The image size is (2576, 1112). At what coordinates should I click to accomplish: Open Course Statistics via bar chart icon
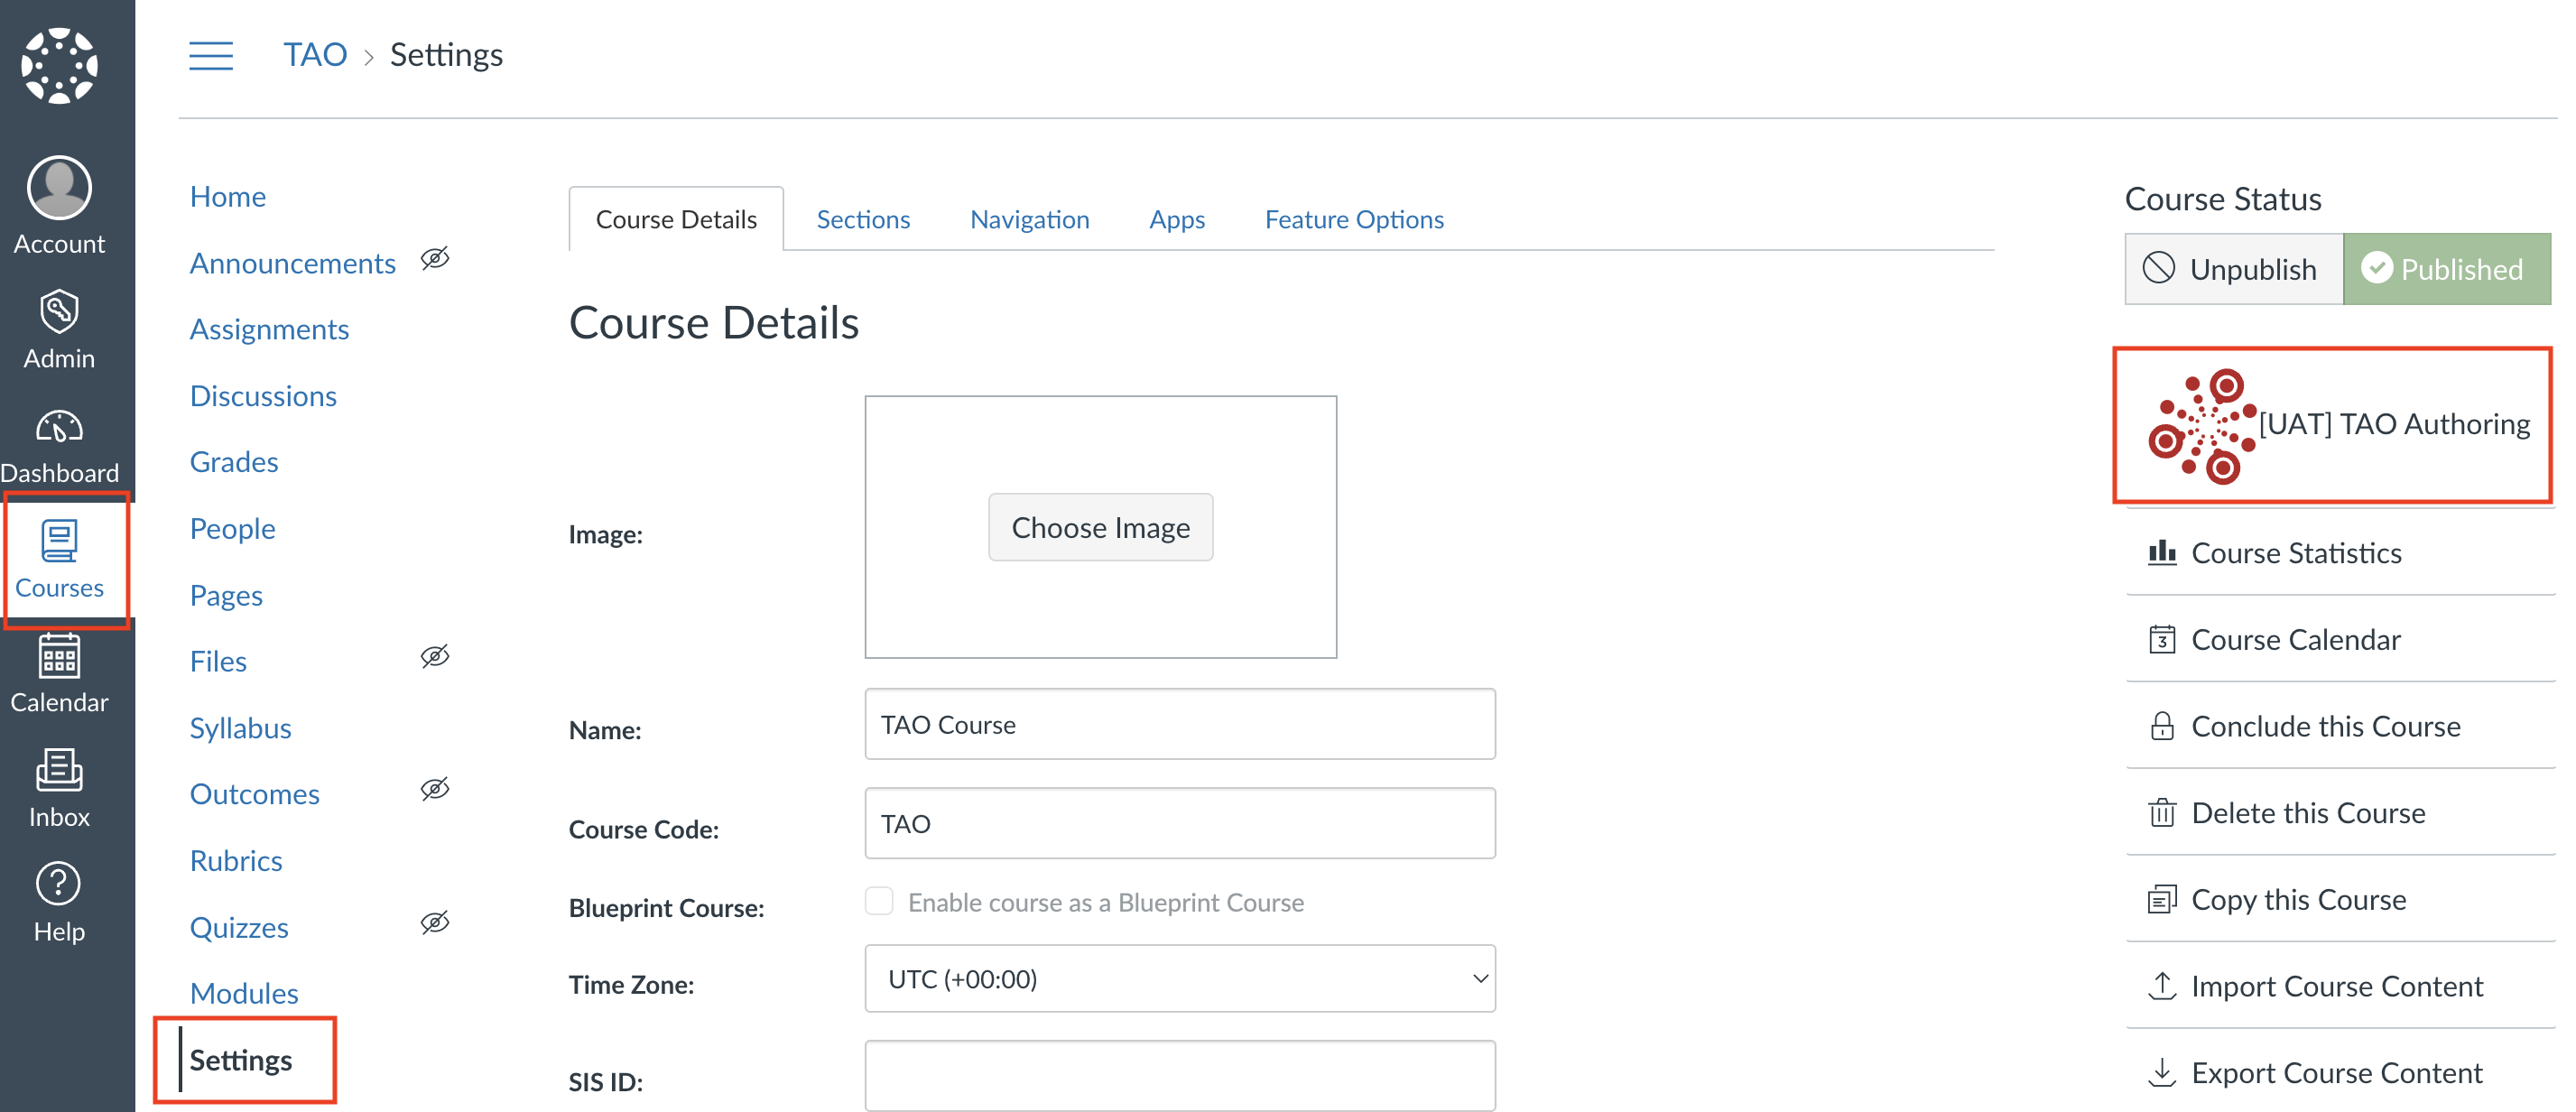coord(2164,552)
